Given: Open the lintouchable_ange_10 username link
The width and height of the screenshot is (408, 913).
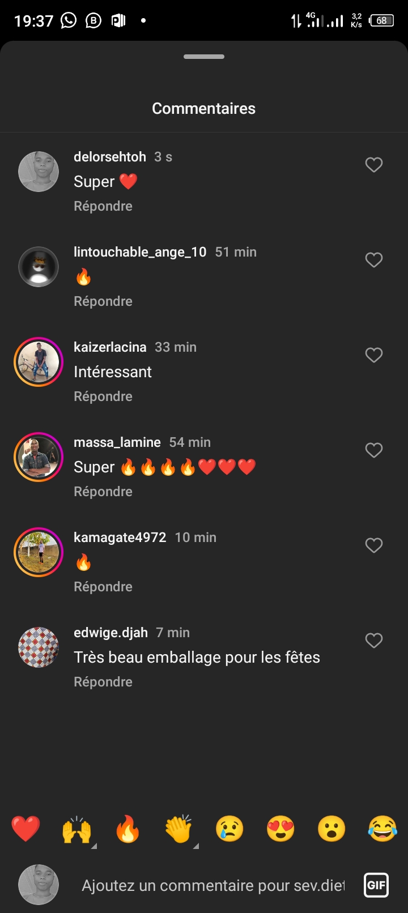Looking at the screenshot, I should (x=140, y=252).
